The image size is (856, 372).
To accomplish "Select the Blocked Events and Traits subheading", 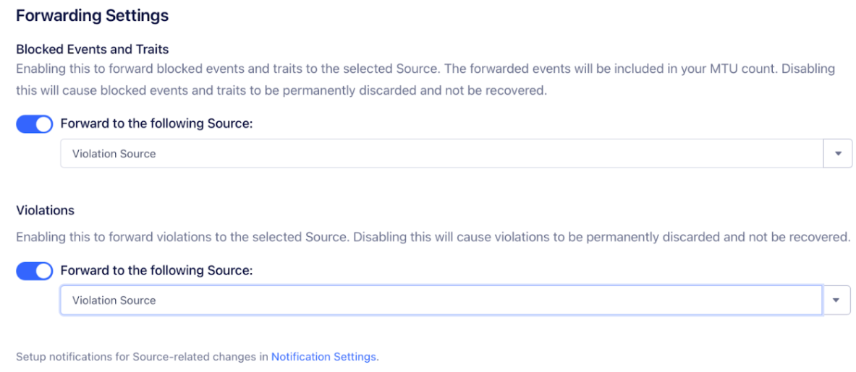I will pos(92,50).
